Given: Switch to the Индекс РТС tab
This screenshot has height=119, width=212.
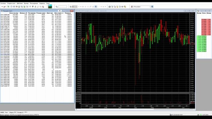Looking at the screenshot, I should coord(13,112).
